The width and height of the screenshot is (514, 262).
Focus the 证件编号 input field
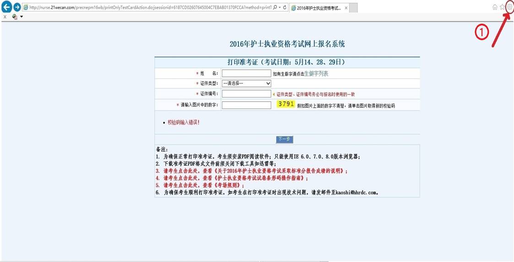246,94
